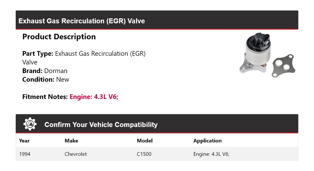314x171 pixels.
Task: Click the Model column header
Action: point(145,141)
